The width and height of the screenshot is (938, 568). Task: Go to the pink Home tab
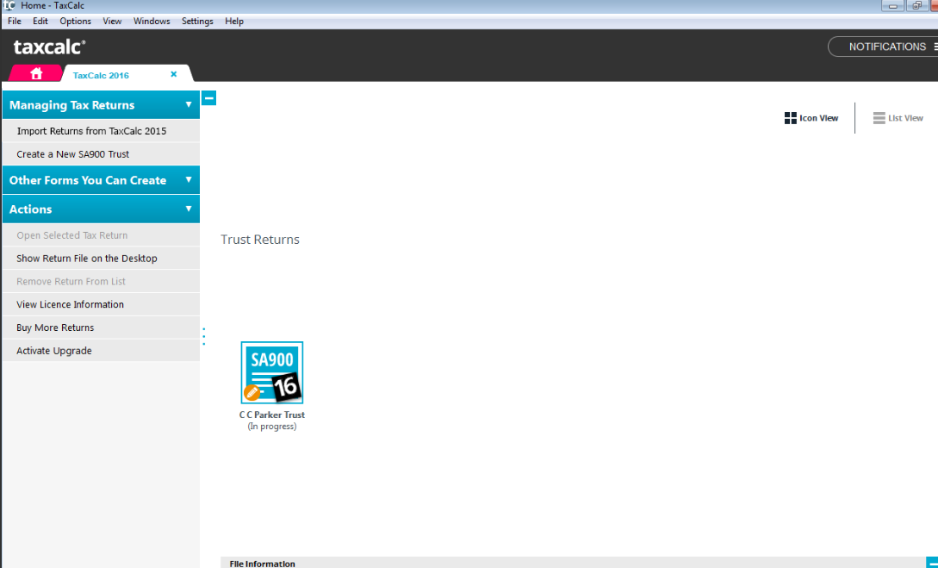click(36, 73)
